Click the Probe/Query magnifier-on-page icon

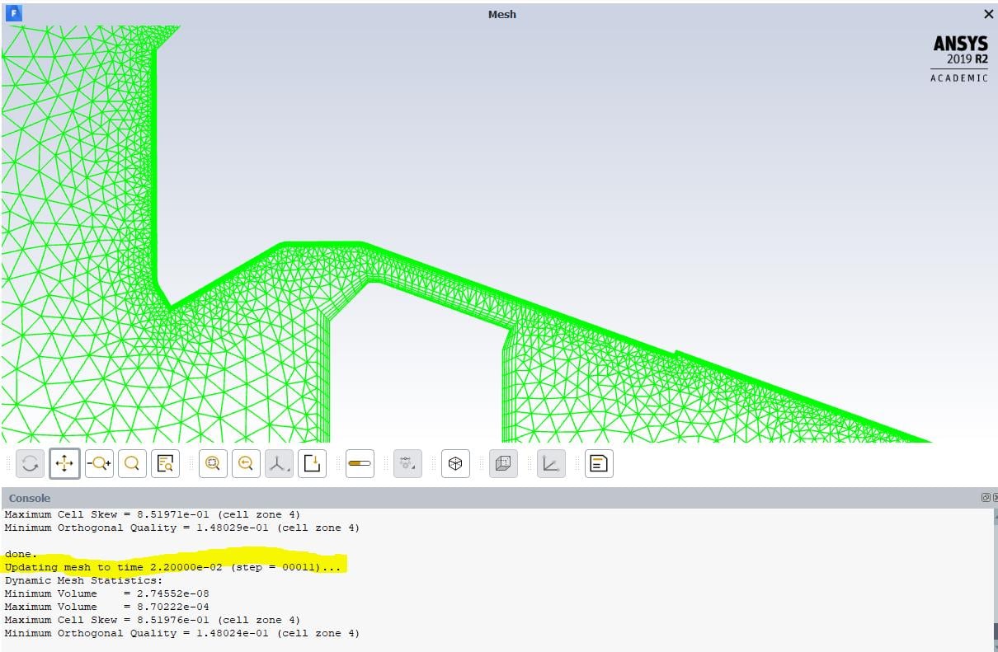click(x=166, y=464)
